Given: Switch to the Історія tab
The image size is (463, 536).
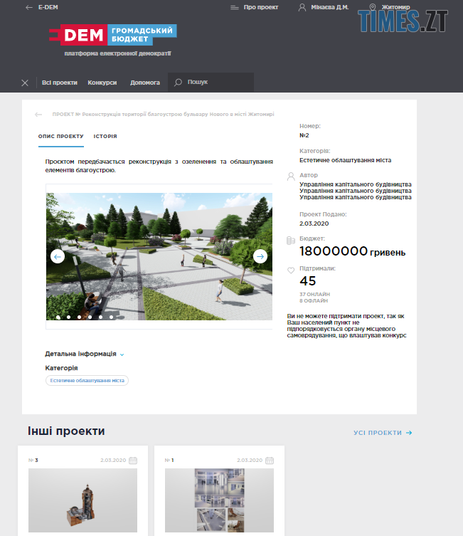Looking at the screenshot, I should click(x=105, y=136).
